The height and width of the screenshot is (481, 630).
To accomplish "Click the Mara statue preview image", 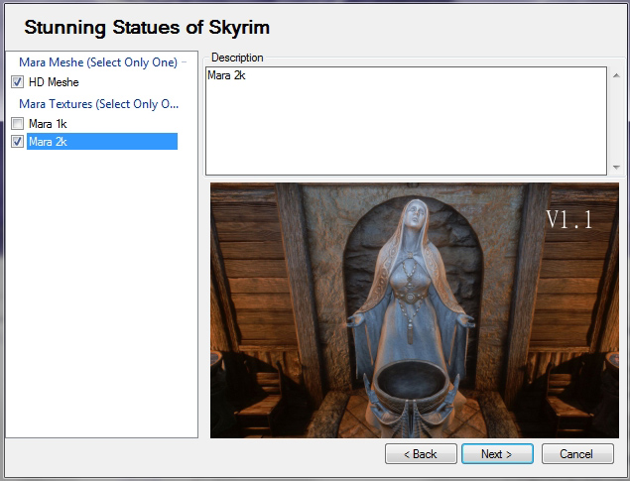I will tap(415, 310).
